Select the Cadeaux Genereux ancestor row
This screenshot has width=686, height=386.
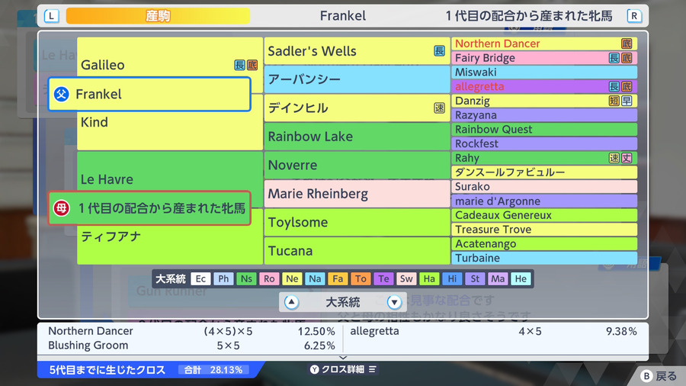[544, 215]
